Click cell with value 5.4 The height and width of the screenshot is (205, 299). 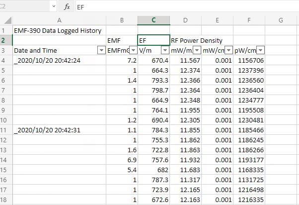point(122,170)
